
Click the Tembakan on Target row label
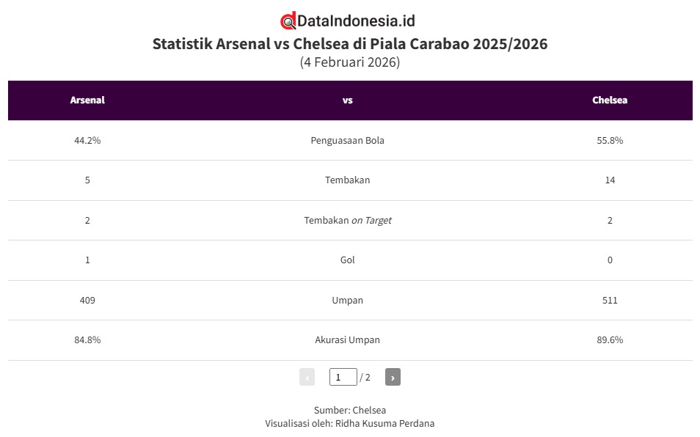(x=348, y=220)
